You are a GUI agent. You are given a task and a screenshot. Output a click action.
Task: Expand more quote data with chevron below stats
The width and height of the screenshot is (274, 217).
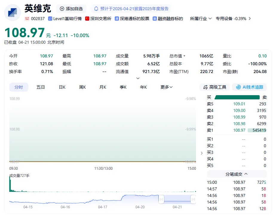[x=138, y=78]
